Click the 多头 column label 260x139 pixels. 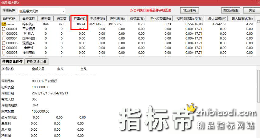60,69
